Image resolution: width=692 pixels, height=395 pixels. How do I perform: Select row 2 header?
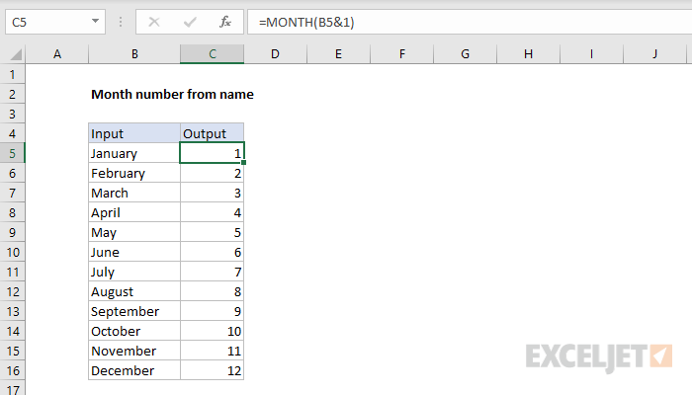coord(12,94)
